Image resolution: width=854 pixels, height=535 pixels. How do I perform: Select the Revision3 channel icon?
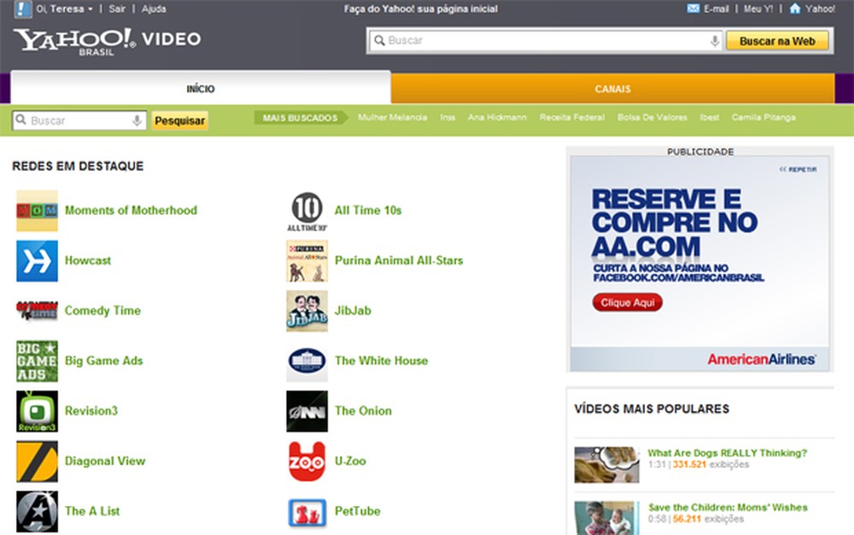click(37, 411)
